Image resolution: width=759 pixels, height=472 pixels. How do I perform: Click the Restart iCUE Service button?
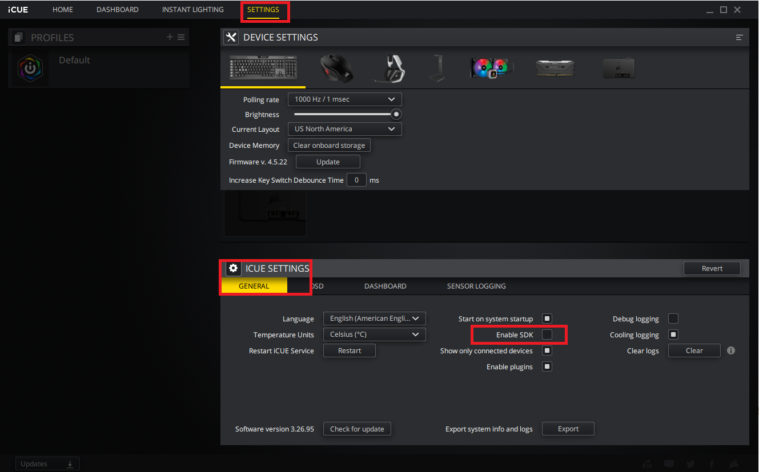[350, 350]
